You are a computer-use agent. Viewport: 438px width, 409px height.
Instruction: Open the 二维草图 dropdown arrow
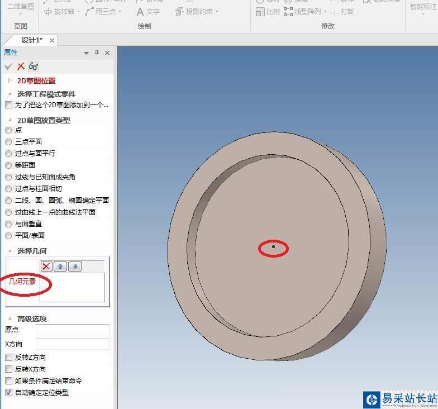point(20,15)
